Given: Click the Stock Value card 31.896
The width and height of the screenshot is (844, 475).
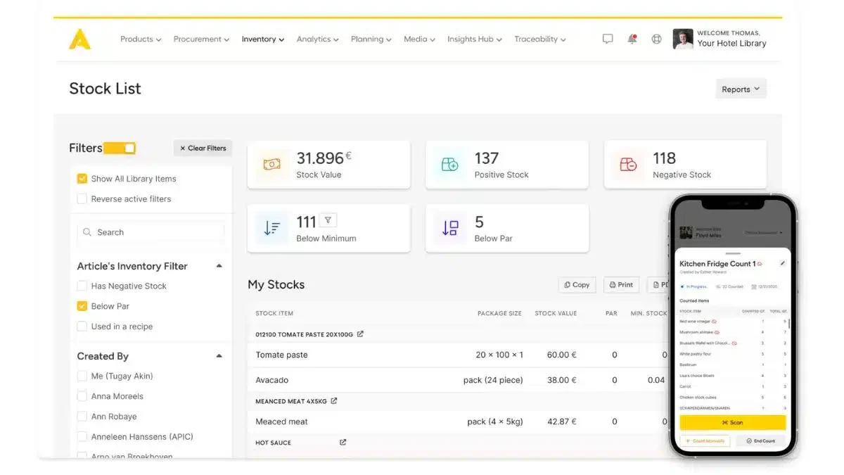Looking at the screenshot, I should click(328, 165).
